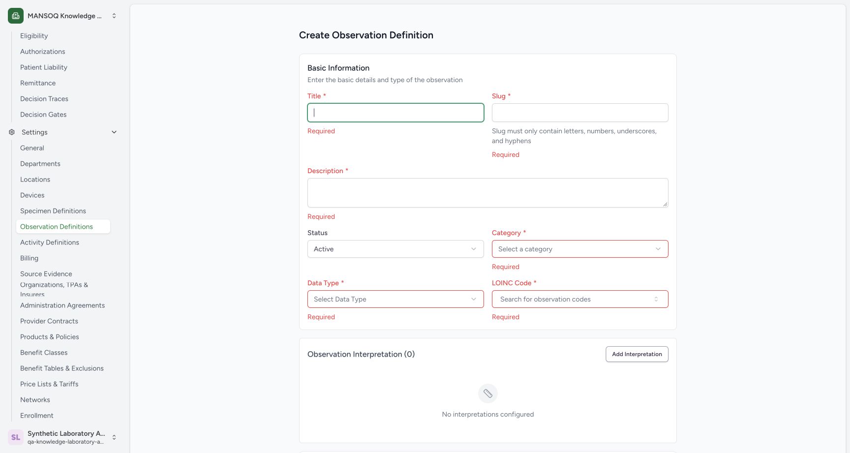Click the Add Interpretation button
850x453 pixels.
tap(637, 354)
